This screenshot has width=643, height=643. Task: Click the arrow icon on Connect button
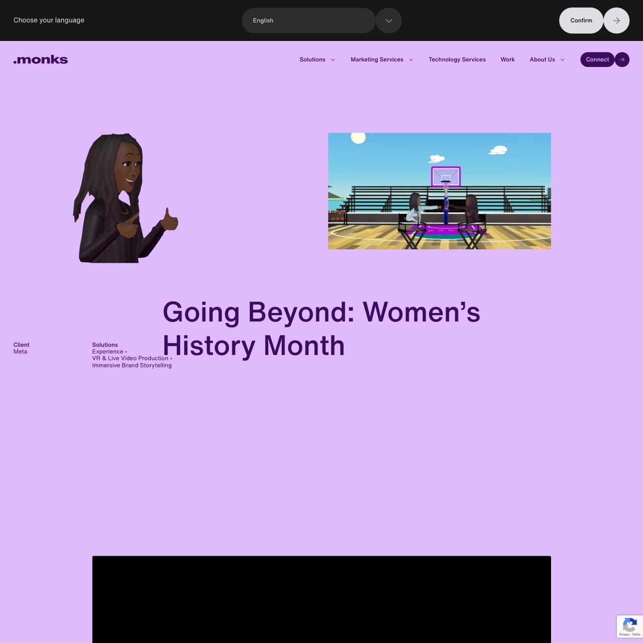622,60
